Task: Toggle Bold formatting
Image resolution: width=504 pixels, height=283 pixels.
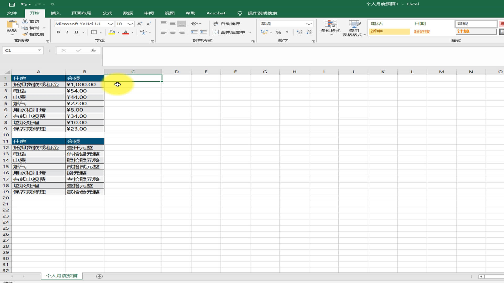Action: point(58,32)
